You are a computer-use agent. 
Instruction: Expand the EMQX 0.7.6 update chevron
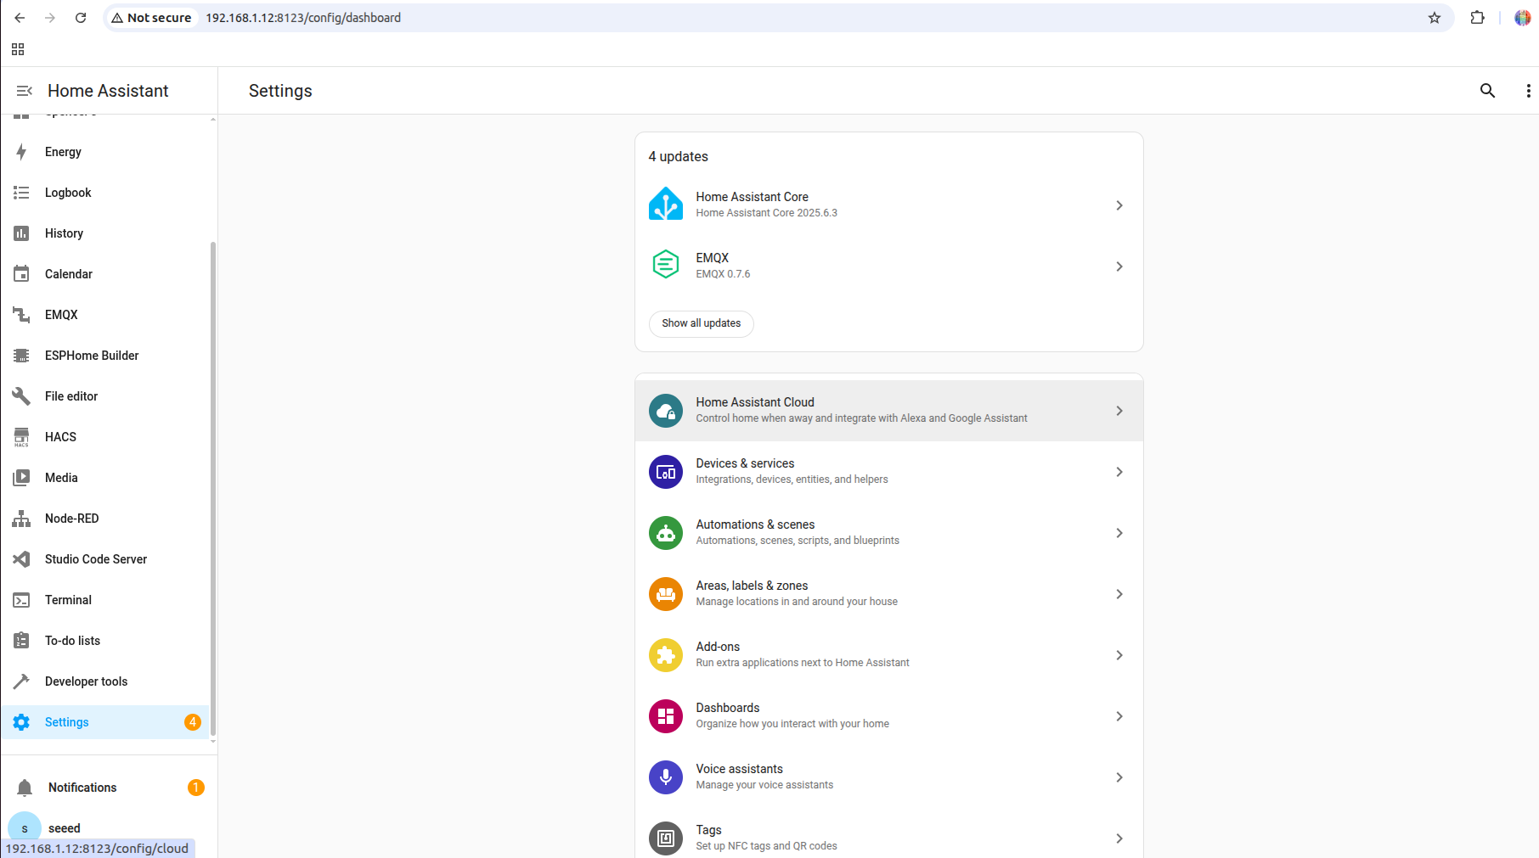tap(1119, 266)
